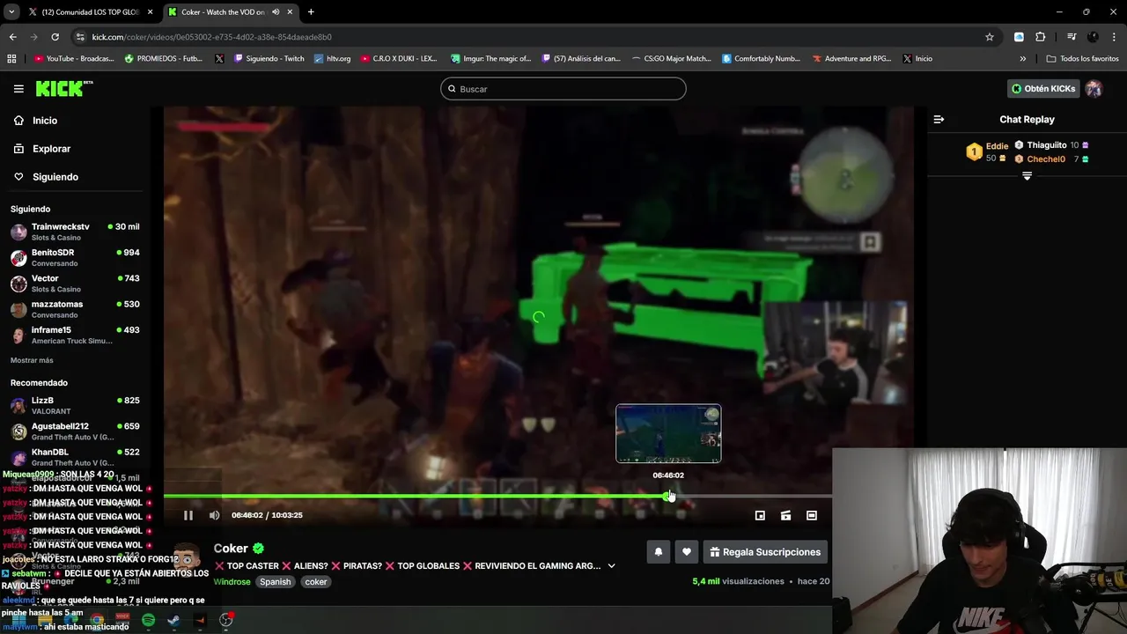The image size is (1127, 634).
Task: Open the tab search dropdown arrow
Action: pyautogui.click(x=11, y=12)
